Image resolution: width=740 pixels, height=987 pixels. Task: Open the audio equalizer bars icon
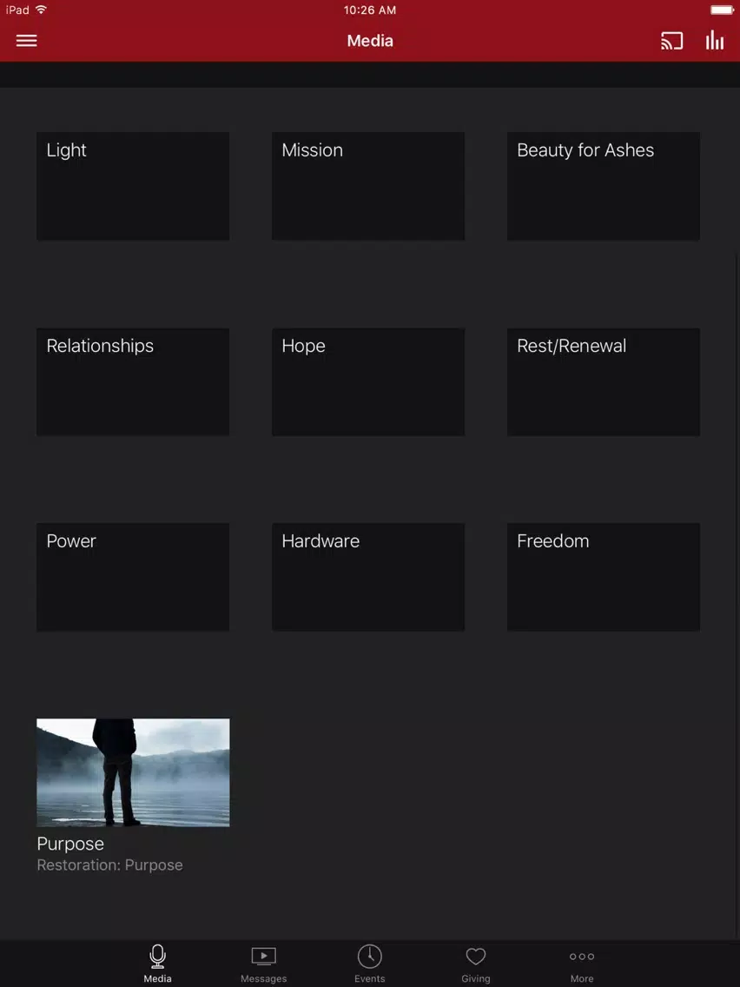[714, 40]
